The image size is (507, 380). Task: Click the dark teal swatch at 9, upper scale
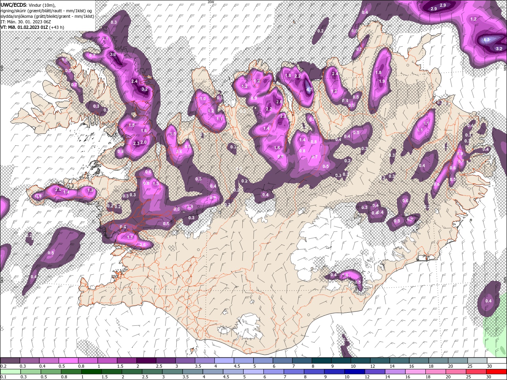click(x=340, y=361)
